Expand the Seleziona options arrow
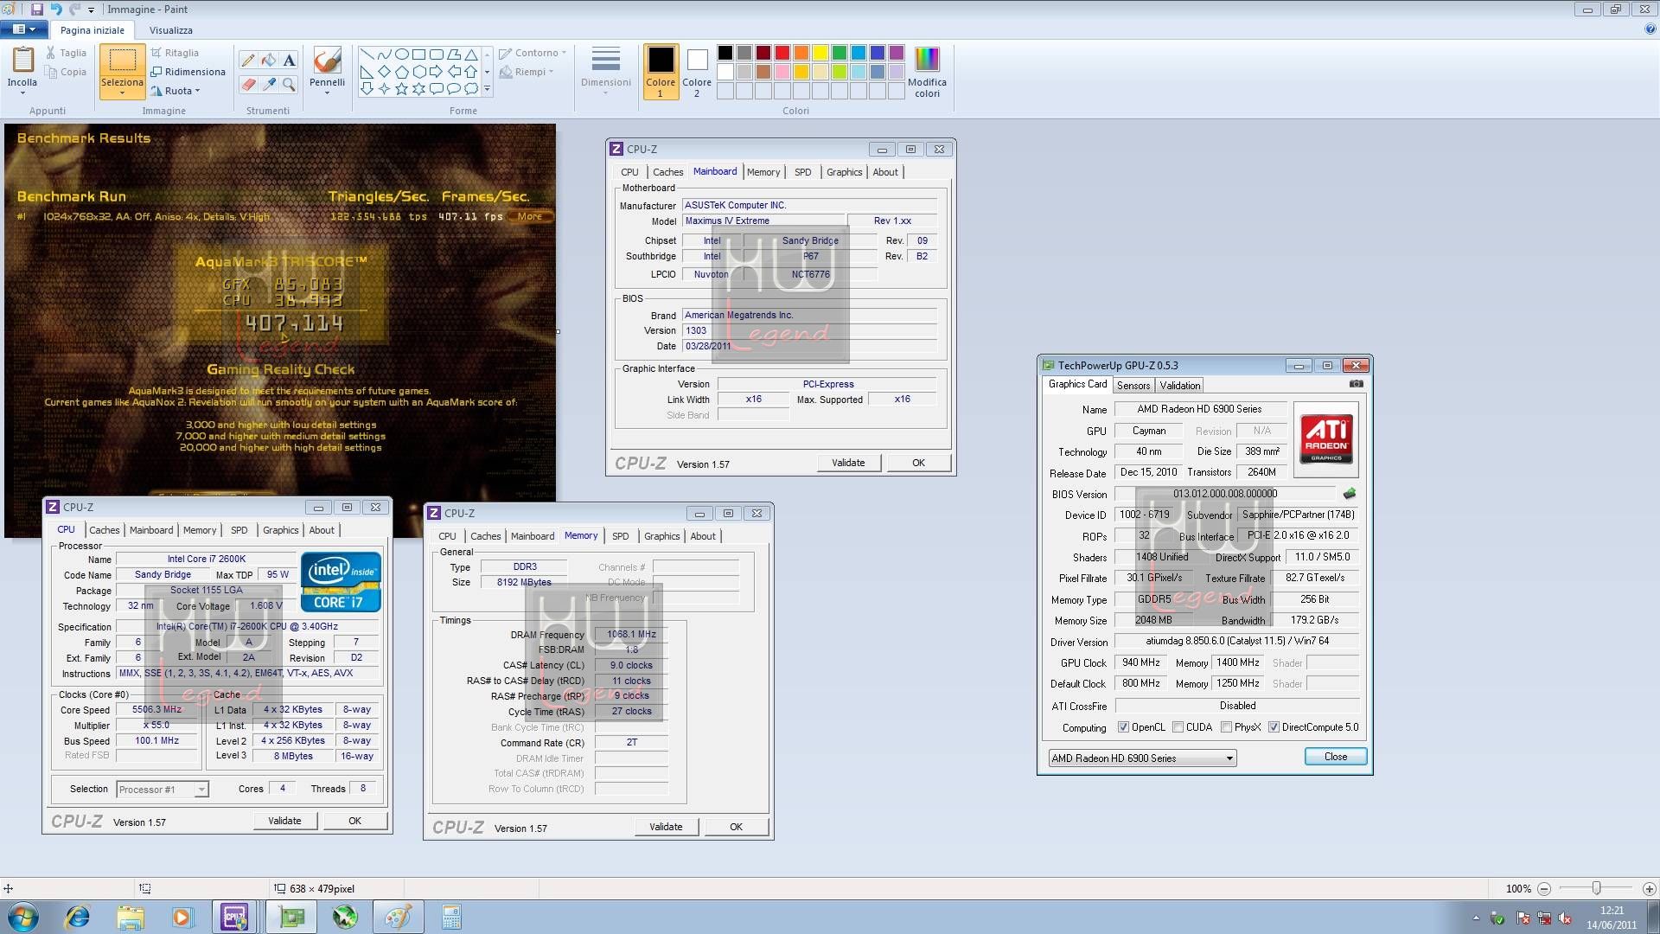The height and width of the screenshot is (934, 1660). point(122,93)
